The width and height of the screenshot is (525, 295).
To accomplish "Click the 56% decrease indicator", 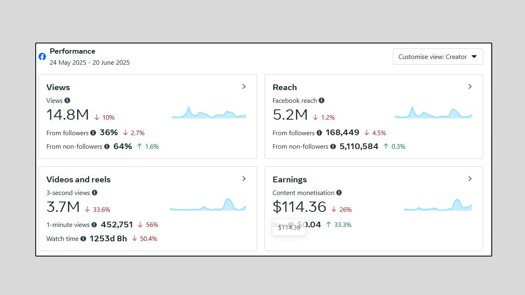I will (x=148, y=225).
